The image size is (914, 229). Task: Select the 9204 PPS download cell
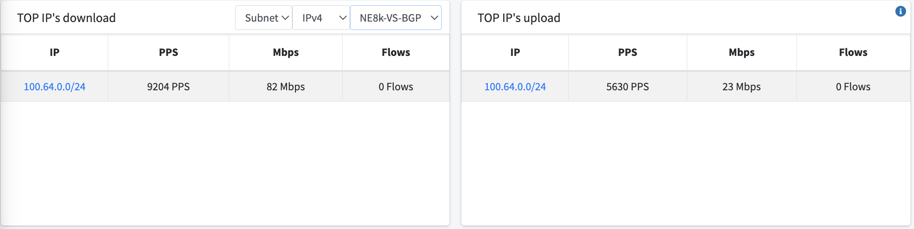click(x=169, y=87)
